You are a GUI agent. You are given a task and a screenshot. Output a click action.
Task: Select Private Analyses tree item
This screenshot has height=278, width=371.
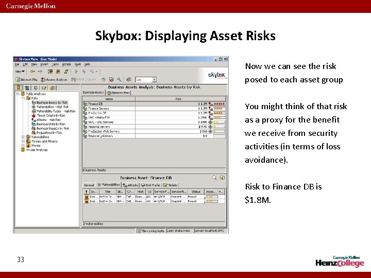point(35,150)
